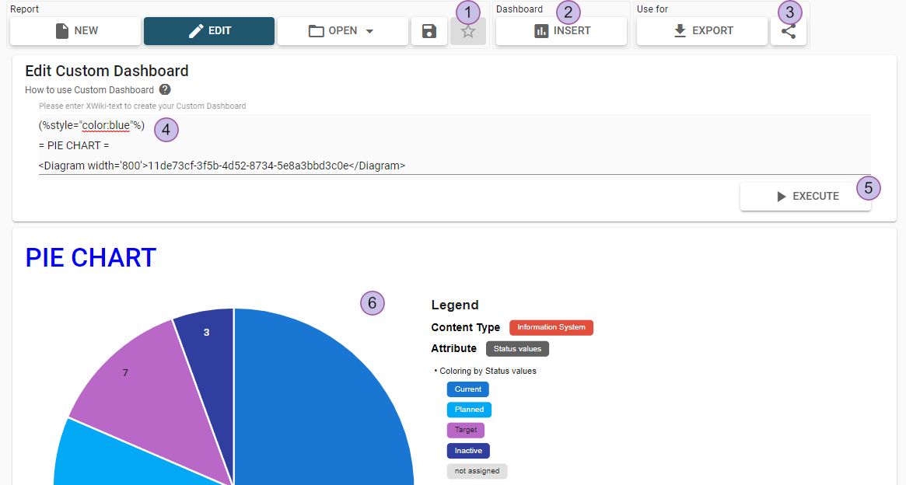Select the Current legend color swatch
Image resolution: width=906 pixels, height=485 pixels.
[467, 389]
